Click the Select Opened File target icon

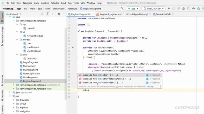point(43,14)
